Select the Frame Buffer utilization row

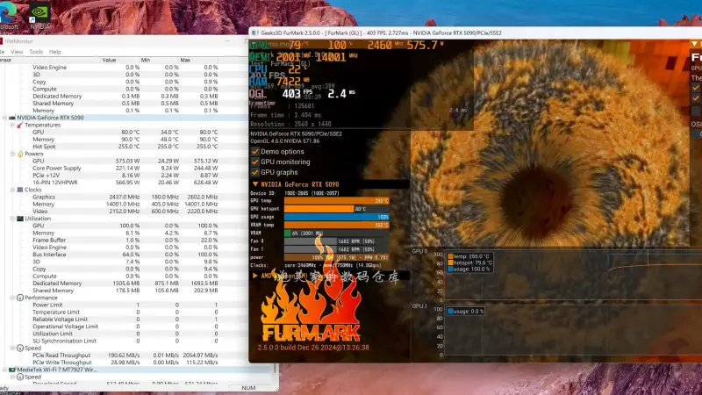pos(125,240)
